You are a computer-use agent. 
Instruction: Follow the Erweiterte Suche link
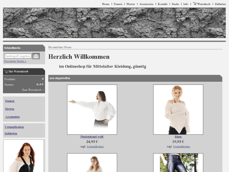coord(15,61)
